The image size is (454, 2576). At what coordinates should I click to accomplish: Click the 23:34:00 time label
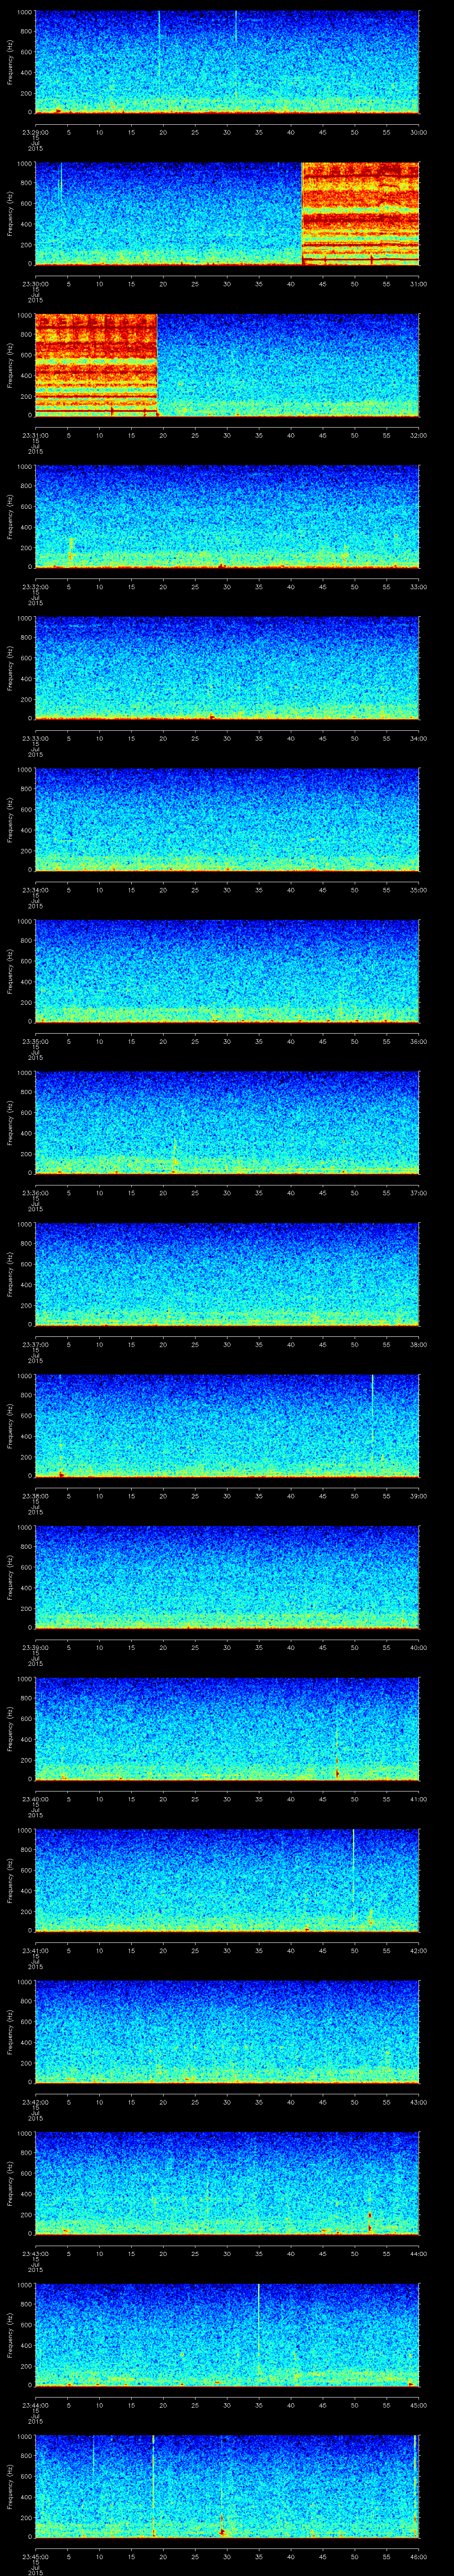35,890
